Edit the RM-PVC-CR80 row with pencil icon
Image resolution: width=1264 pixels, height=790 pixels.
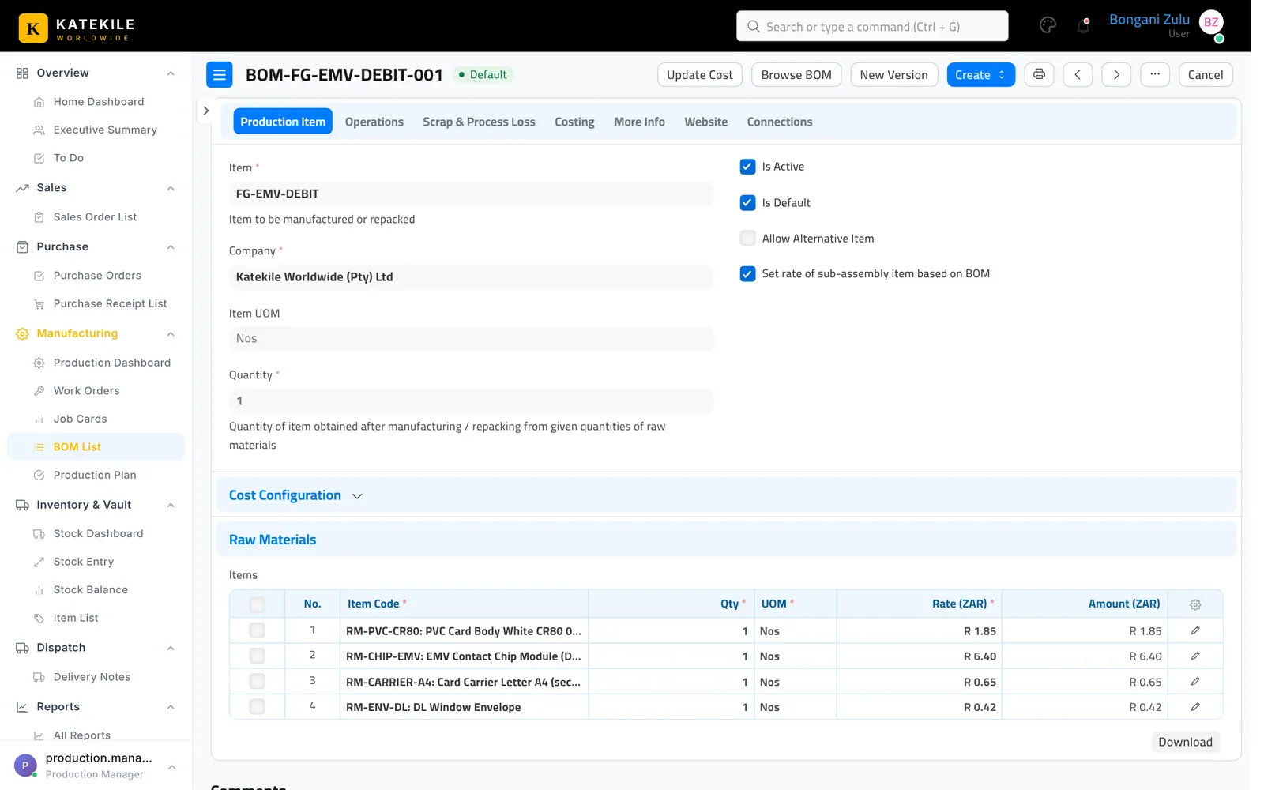[1195, 630]
